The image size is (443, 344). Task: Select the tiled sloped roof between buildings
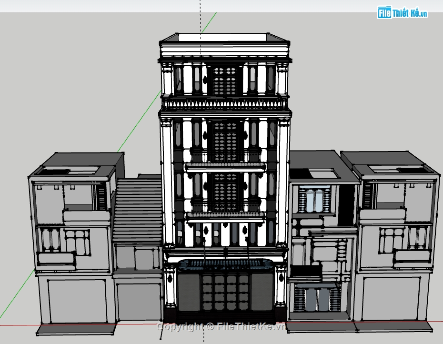point(136,210)
